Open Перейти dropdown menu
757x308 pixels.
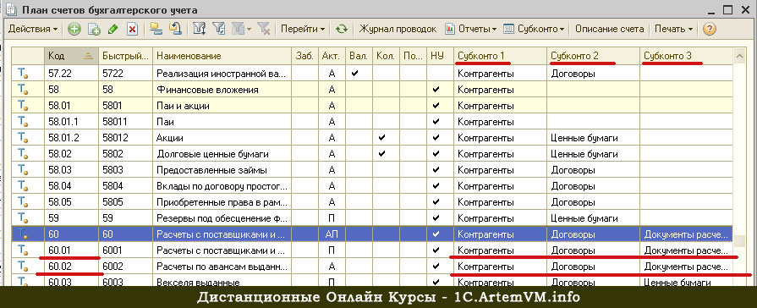pyautogui.click(x=303, y=29)
